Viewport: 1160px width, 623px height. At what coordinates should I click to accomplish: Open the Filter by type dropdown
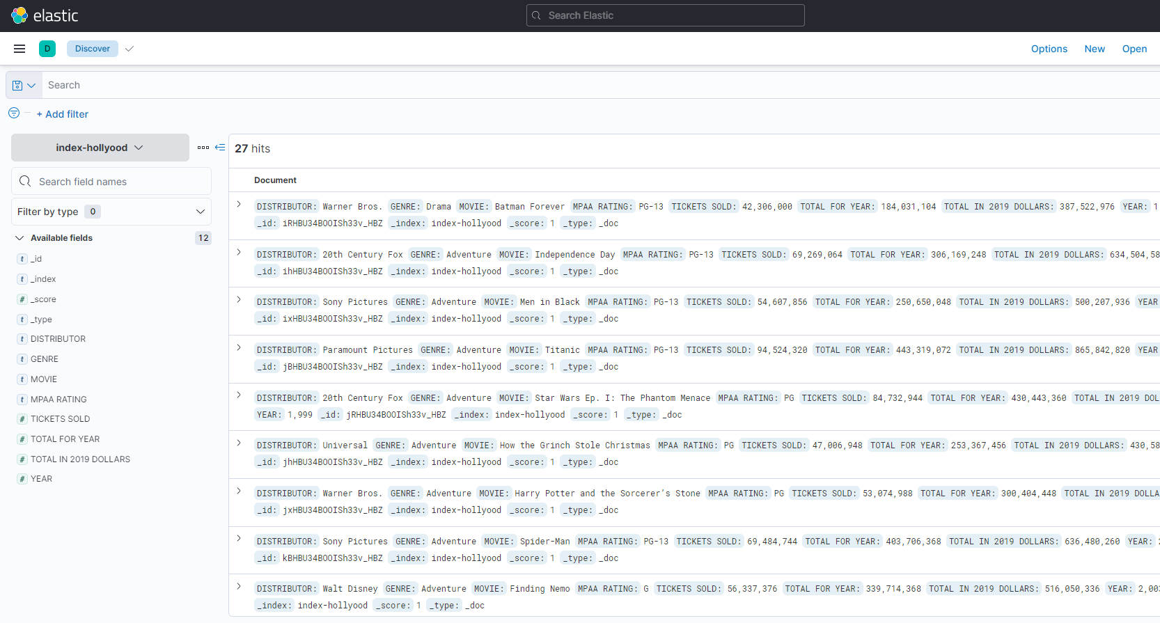[111, 212]
